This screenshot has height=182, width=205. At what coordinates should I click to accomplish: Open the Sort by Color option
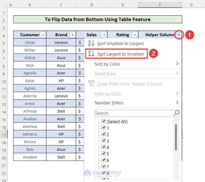[x=107, y=64]
